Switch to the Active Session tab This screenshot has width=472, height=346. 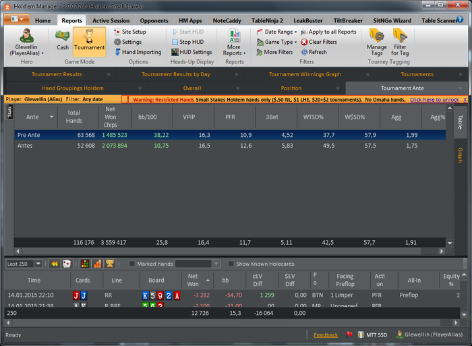tap(111, 20)
